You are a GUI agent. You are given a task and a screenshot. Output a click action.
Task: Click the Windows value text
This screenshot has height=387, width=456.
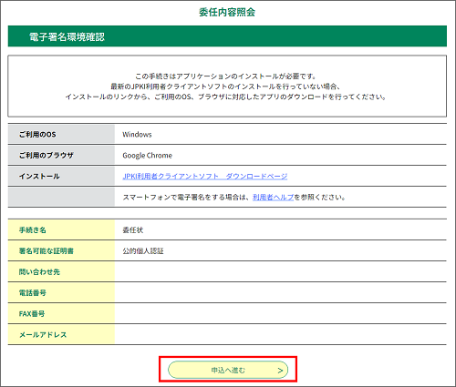click(137, 134)
